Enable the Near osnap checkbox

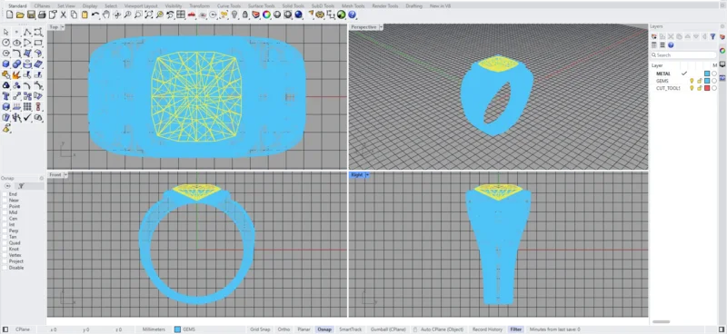(x=5, y=200)
